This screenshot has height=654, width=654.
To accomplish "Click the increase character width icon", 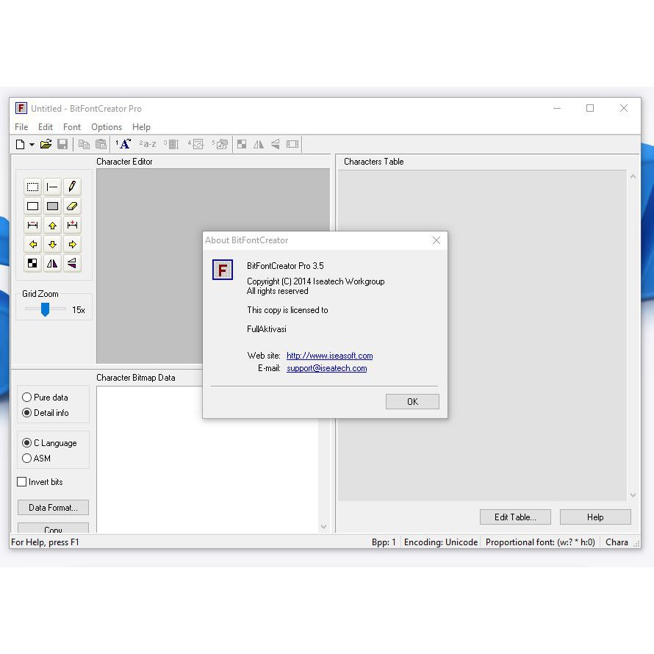I will click(x=72, y=225).
